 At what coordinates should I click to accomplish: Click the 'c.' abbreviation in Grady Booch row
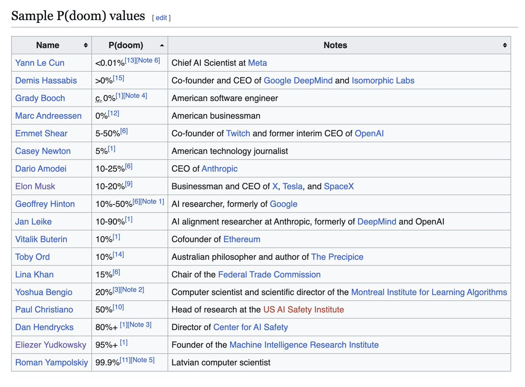98,99
